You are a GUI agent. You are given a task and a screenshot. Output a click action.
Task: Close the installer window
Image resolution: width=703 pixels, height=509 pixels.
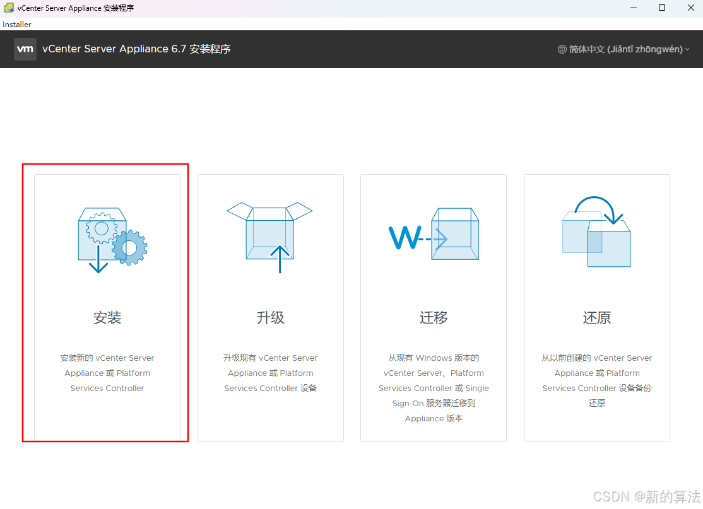coord(691,8)
